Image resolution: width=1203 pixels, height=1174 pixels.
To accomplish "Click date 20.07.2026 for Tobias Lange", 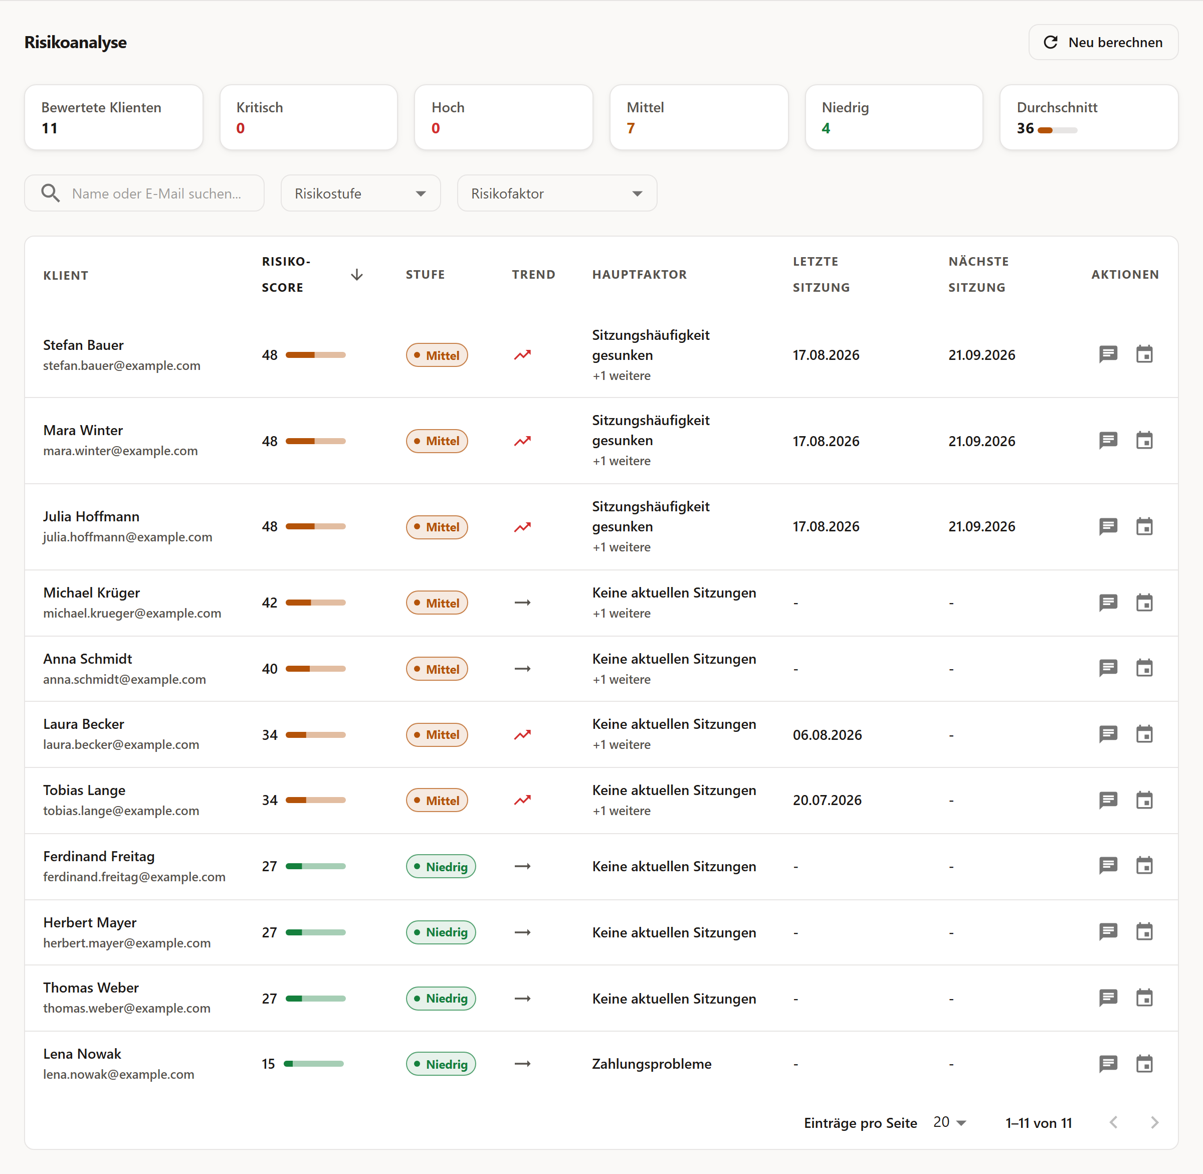I will [827, 801].
